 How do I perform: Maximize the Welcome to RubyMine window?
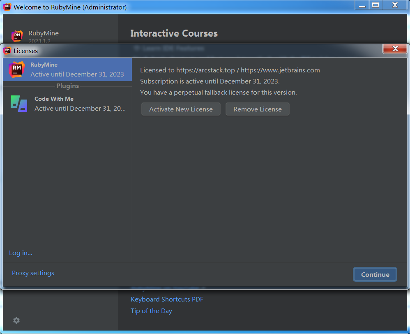click(376, 5)
